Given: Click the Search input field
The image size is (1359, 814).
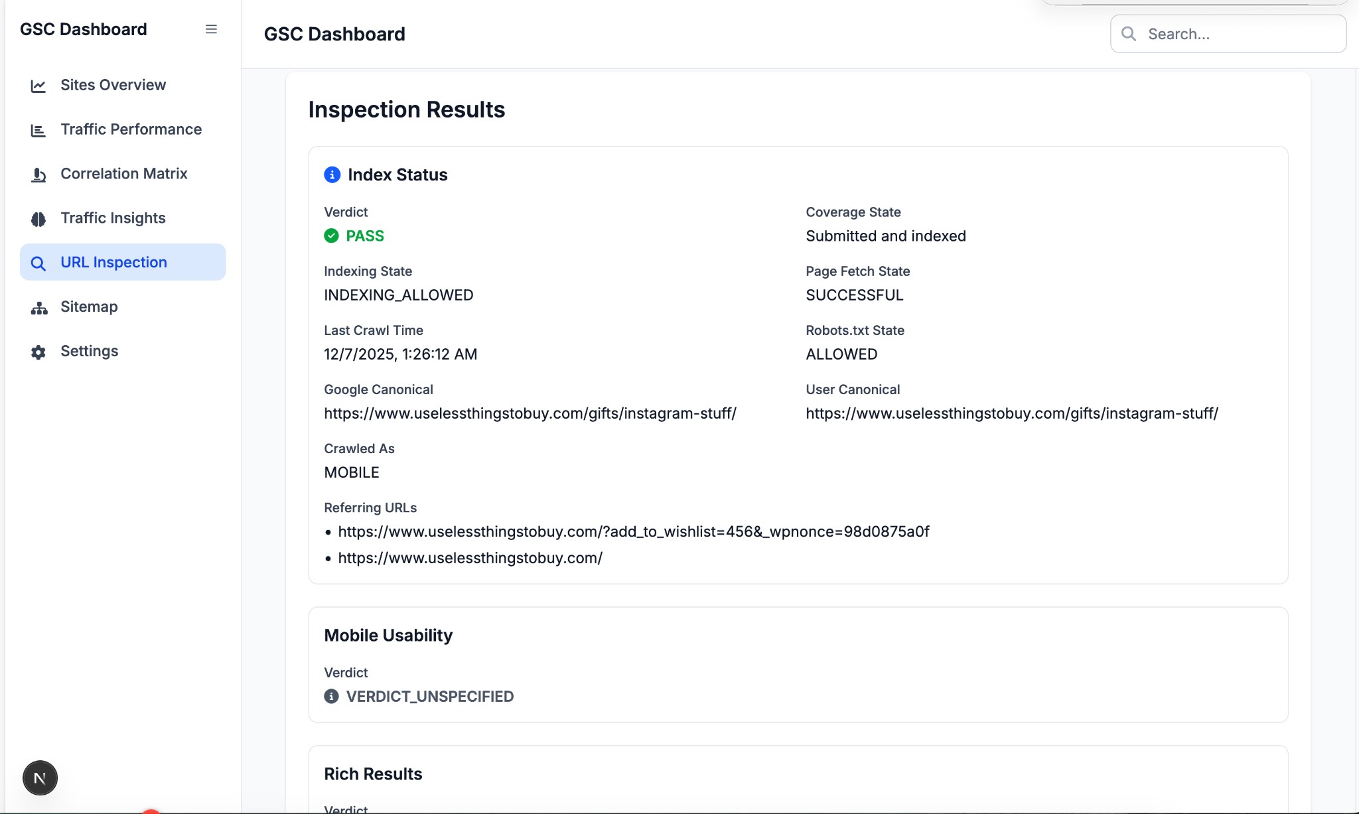Looking at the screenshot, I should click(x=1228, y=34).
